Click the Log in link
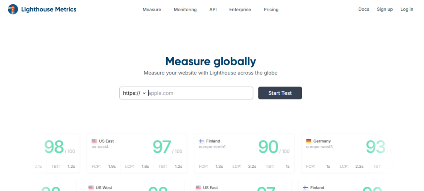Image resolution: width=424 pixels, height=191 pixels. (x=407, y=9)
